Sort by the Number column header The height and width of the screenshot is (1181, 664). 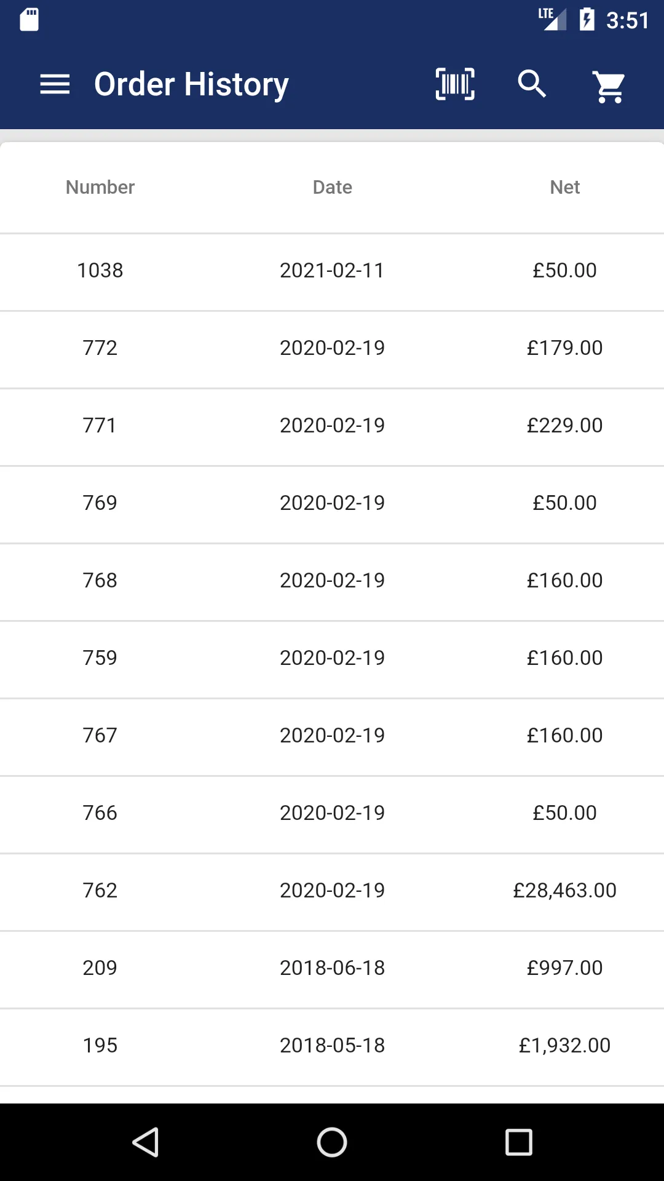pyautogui.click(x=100, y=187)
